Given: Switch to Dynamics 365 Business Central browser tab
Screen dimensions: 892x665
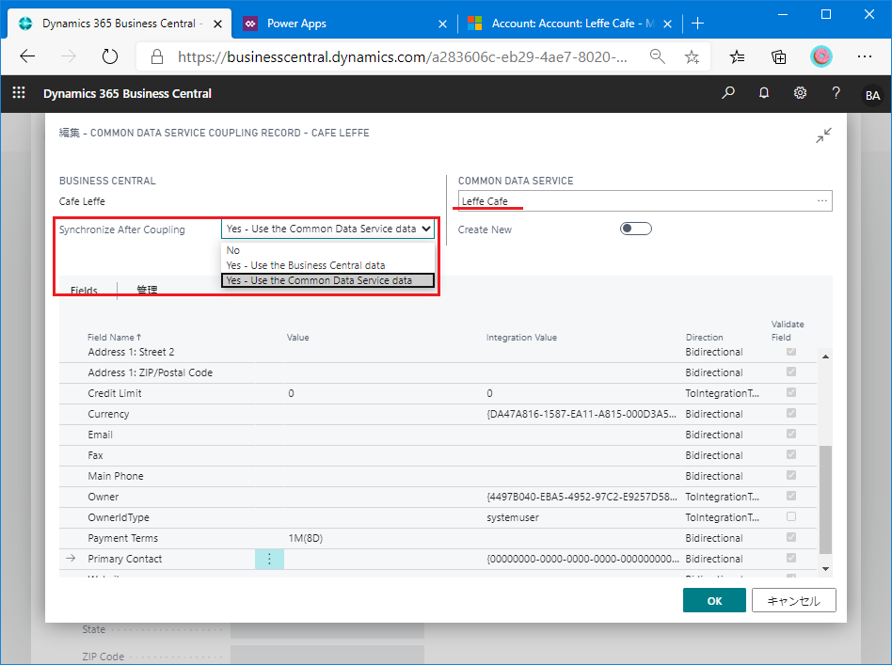Looking at the screenshot, I should (119, 24).
